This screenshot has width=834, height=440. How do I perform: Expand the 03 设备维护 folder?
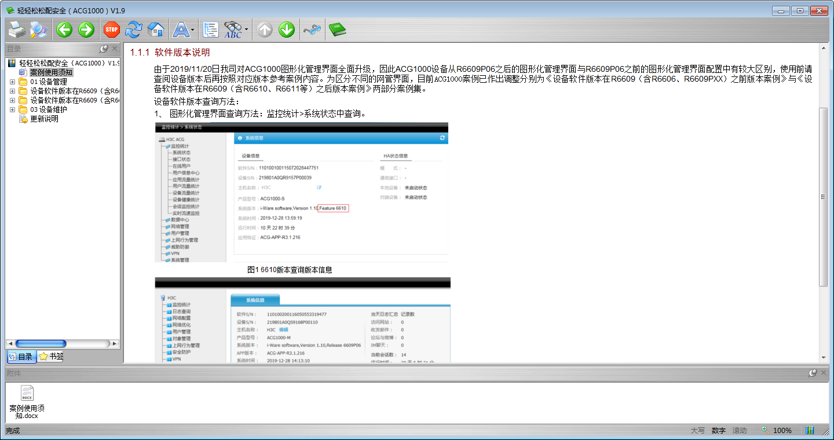point(12,109)
